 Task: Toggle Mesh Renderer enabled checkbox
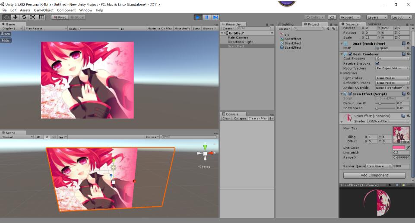pyautogui.click(x=350, y=54)
